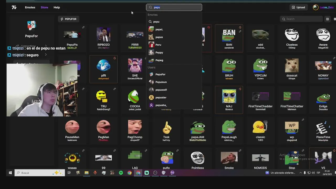Open the MAJ emote card

click(229, 100)
